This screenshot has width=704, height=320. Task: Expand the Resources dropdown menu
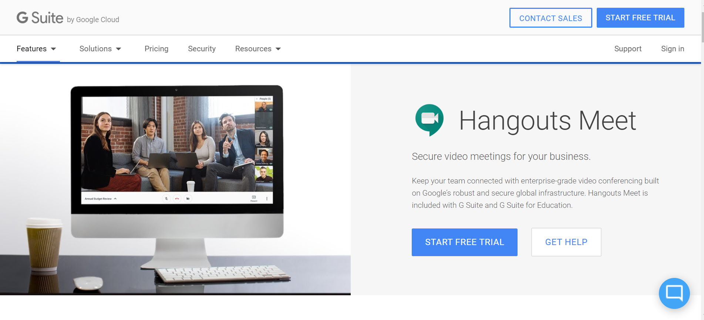[258, 49]
